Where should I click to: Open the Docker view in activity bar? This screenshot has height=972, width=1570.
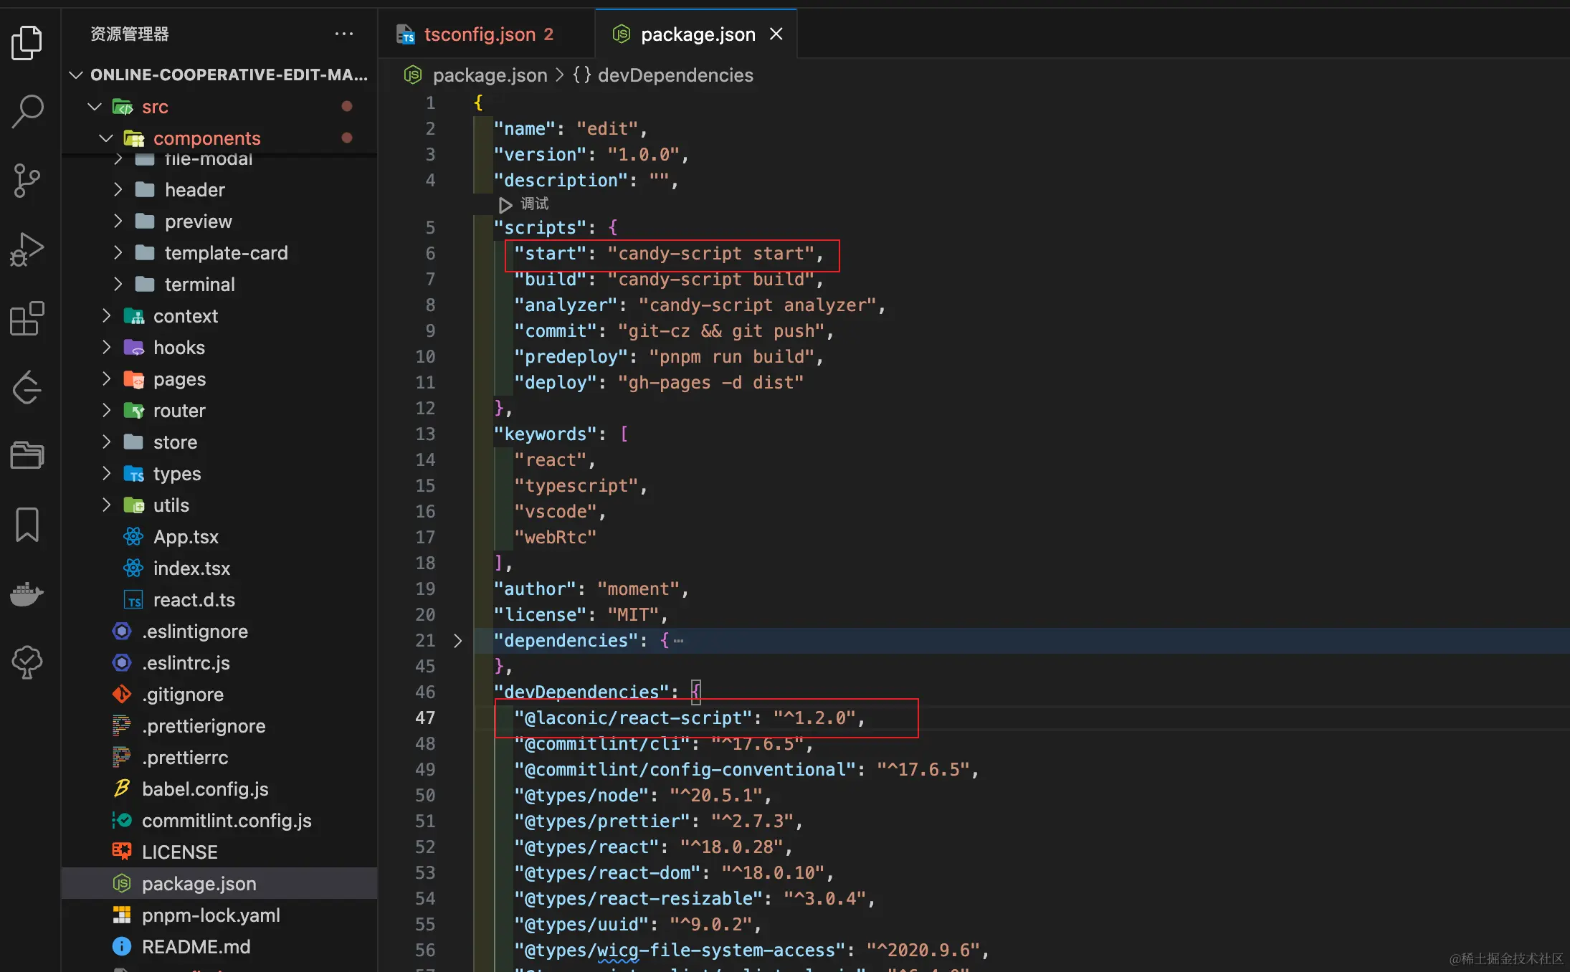point(27,594)
